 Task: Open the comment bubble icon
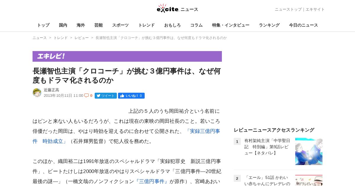[x=86, y=95]
